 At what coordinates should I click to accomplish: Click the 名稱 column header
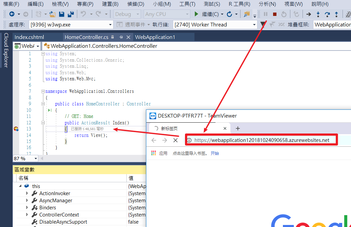(x=71, y=178)
